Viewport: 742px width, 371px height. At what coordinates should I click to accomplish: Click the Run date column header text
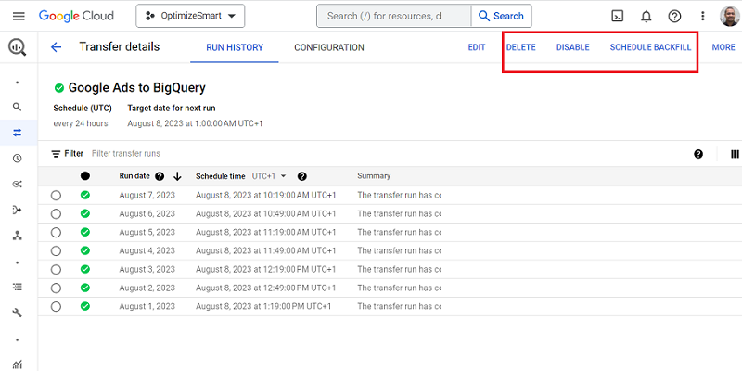pyautogui.click(x=134, y=176)
